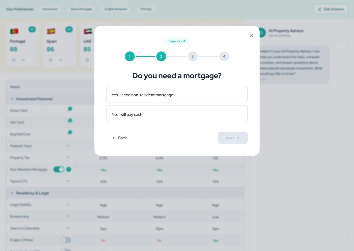This screenshot has width=354, height=251.
Task: Collapse the Residency & Legal section in the background
Action: pos(12,193)
